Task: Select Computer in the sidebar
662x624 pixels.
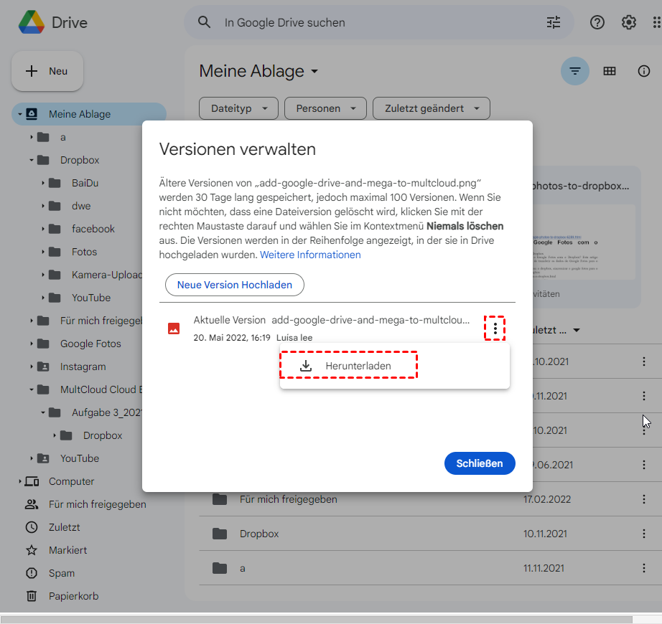Action: (x=71, y=481)
